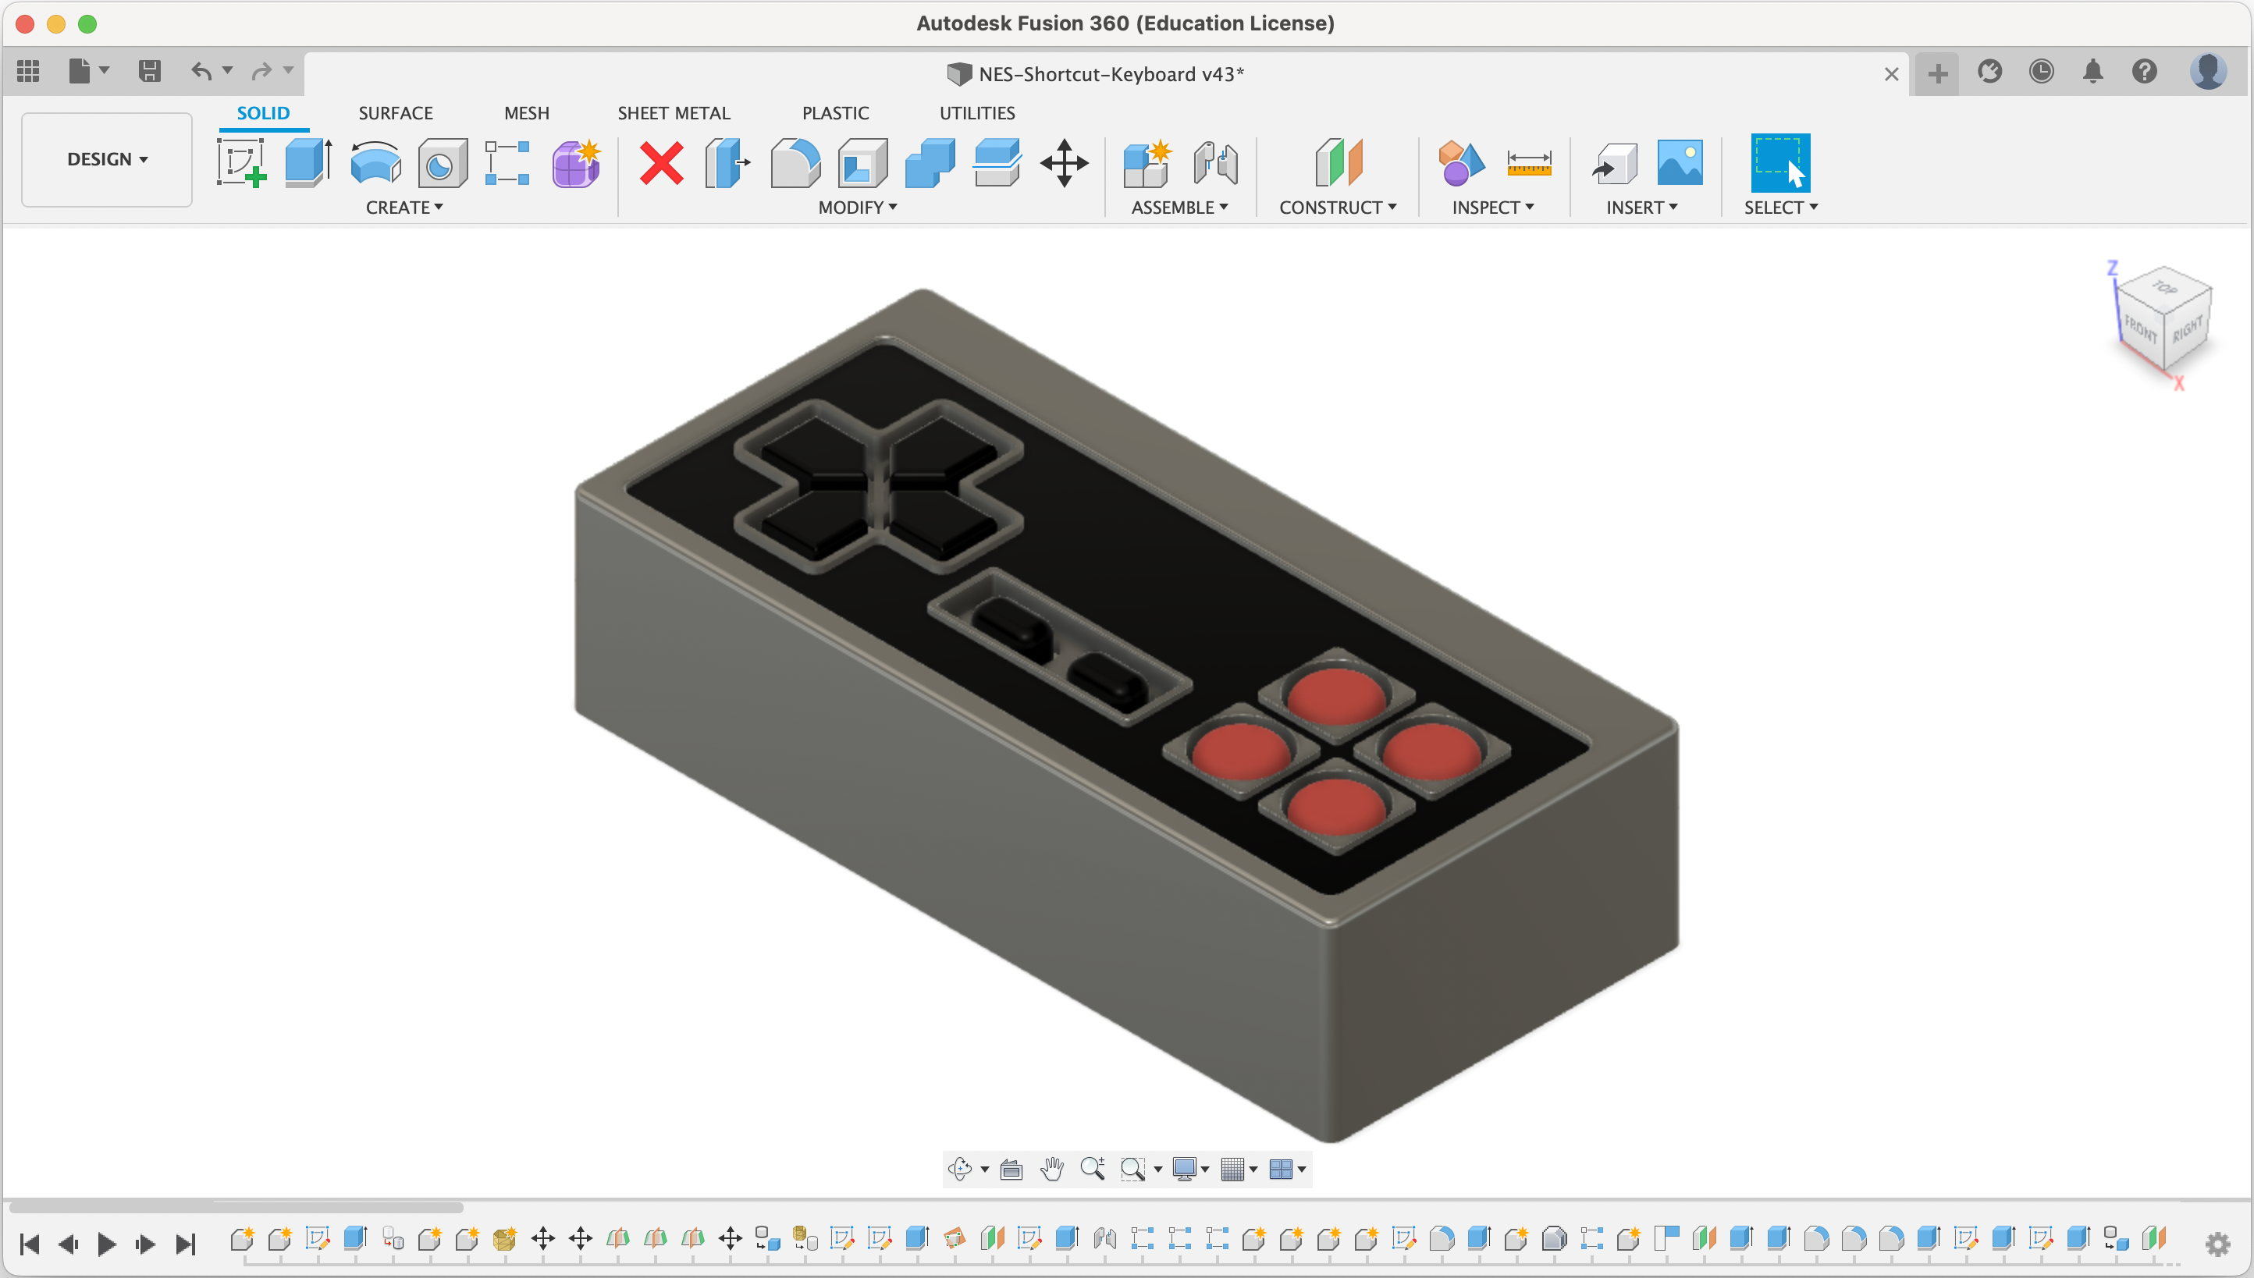Expand the CONSTRUCT menu
This screenshot has height=1278, width=2254.
point(1337,208)
